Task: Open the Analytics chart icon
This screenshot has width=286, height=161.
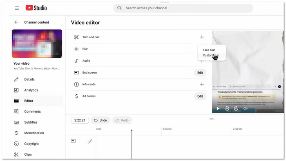Action: pos(16,90)
